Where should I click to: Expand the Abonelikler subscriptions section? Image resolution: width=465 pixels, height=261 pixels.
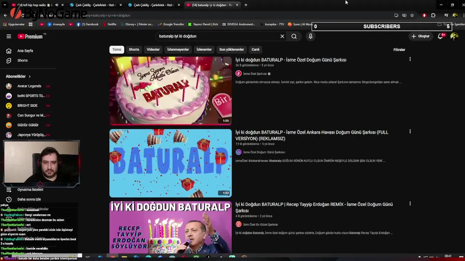18,76
